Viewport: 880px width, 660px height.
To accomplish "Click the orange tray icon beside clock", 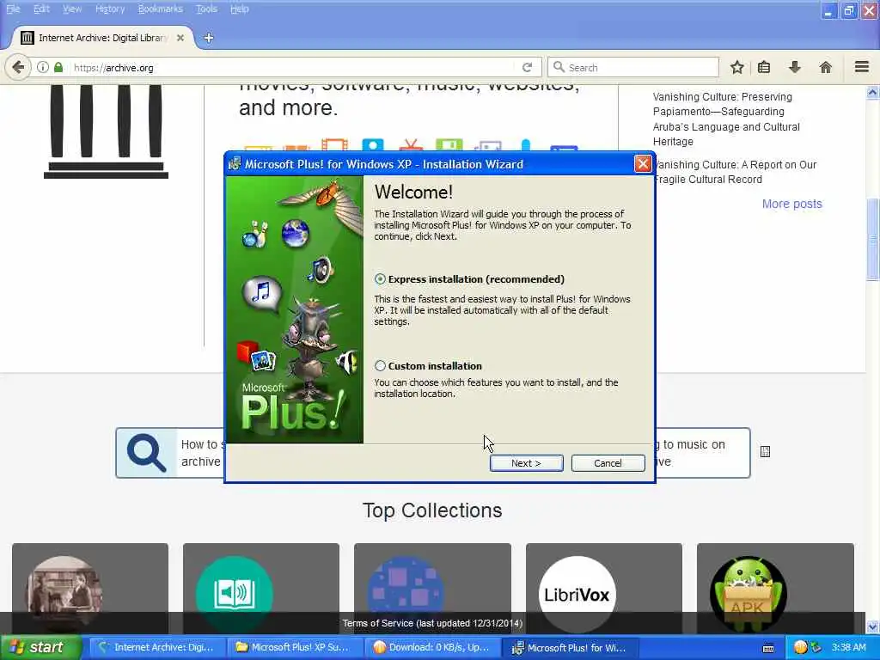I will tap(801, 647).
